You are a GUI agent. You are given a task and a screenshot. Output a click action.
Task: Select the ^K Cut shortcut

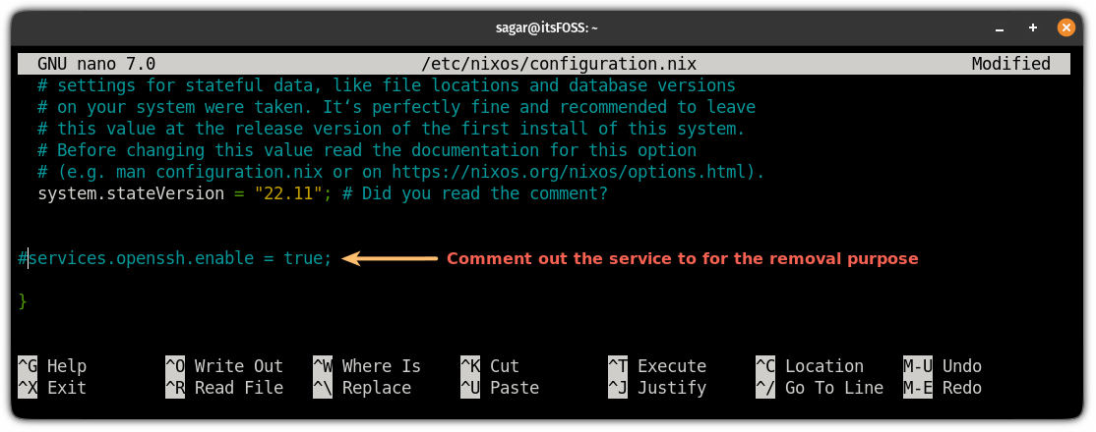click(x=490, y=366)
